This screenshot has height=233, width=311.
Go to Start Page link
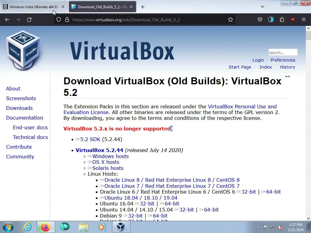pyautogui.click(x=240, y=67)
